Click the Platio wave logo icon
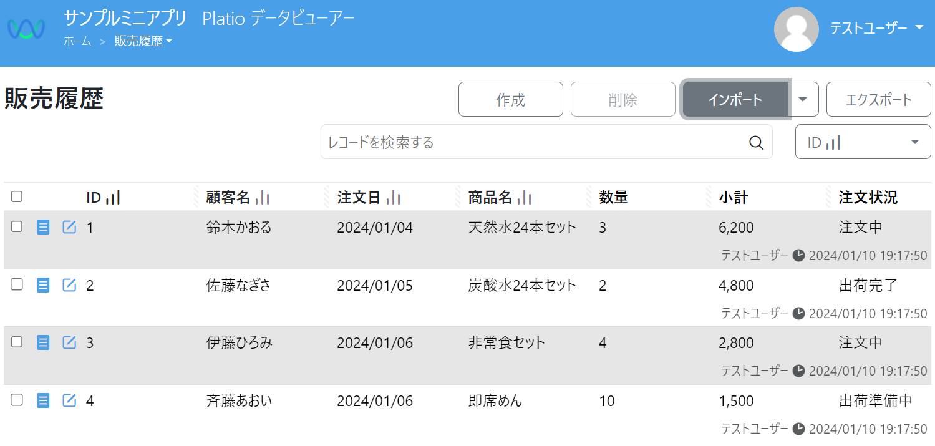This screenshot has width=935, height=446. (26, 29)
